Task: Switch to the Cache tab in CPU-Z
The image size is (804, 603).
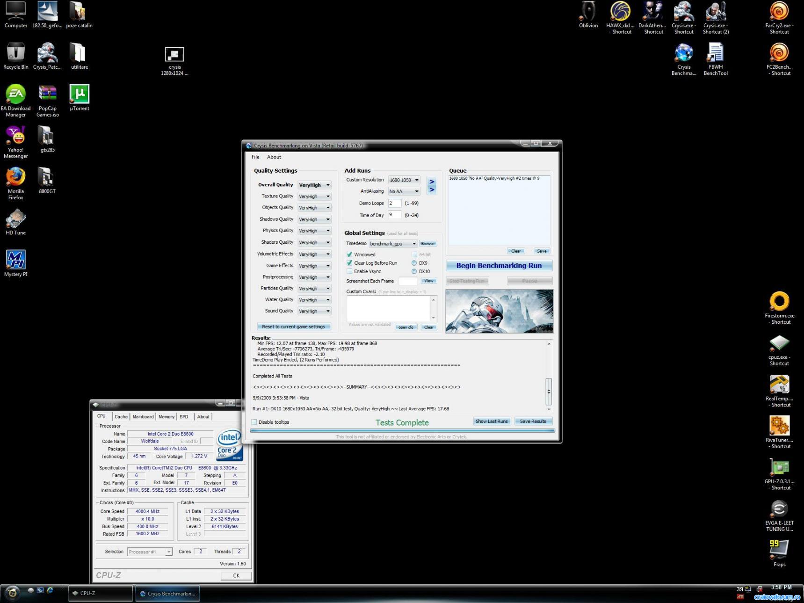Action: point(121,417)
